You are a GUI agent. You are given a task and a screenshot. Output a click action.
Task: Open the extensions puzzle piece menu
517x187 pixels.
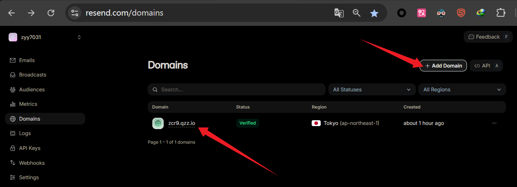click(x=501, y=13)
